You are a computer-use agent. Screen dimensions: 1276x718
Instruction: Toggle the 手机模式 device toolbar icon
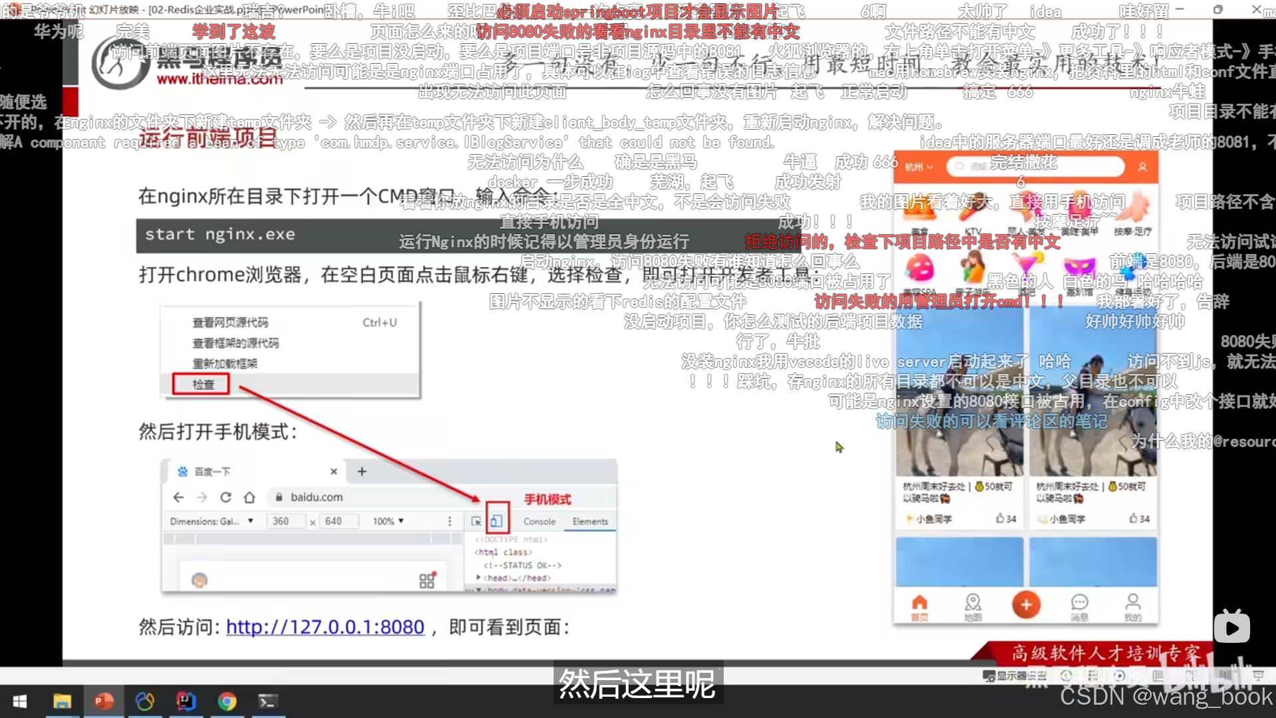pos(497,521)
